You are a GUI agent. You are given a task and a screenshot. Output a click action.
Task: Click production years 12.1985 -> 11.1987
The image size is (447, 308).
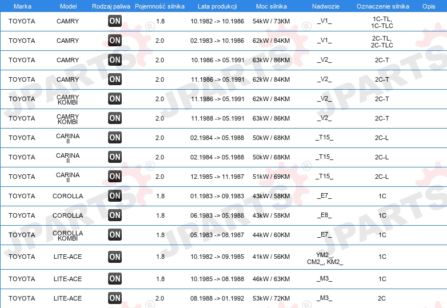[x=217, y=177]
